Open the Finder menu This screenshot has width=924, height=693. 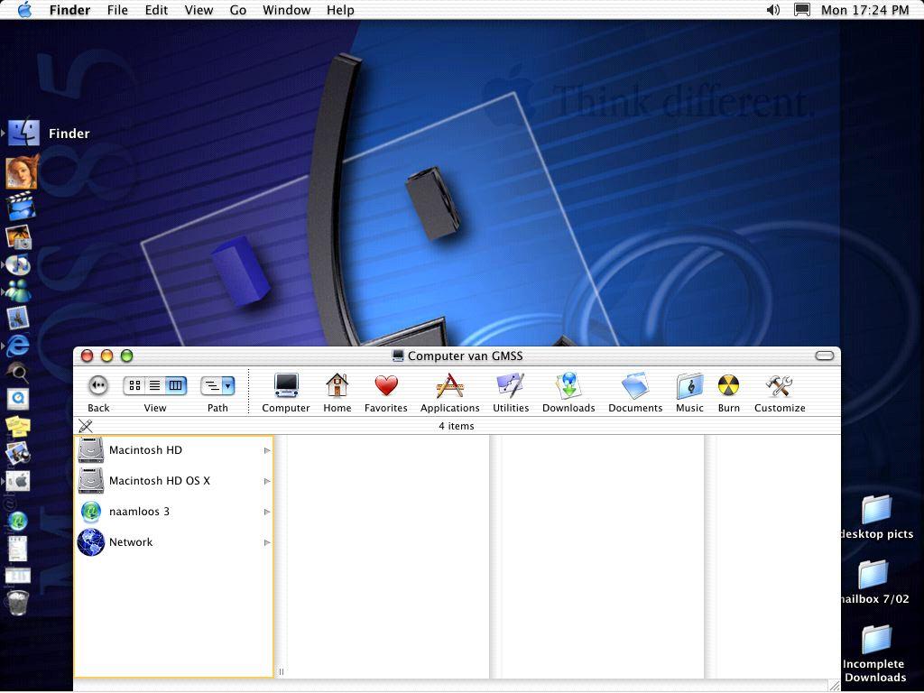(69, 10)
